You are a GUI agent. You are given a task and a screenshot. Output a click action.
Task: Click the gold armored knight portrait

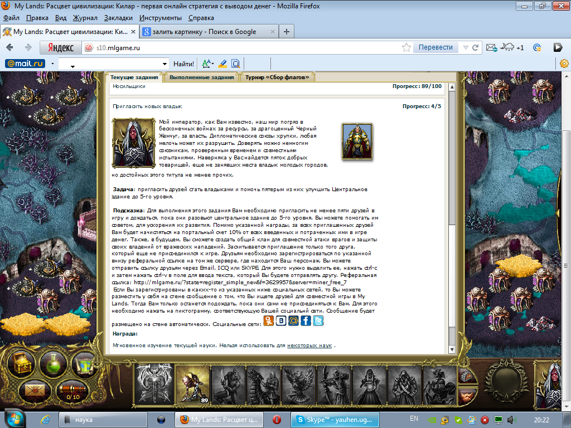click(357, 141)
